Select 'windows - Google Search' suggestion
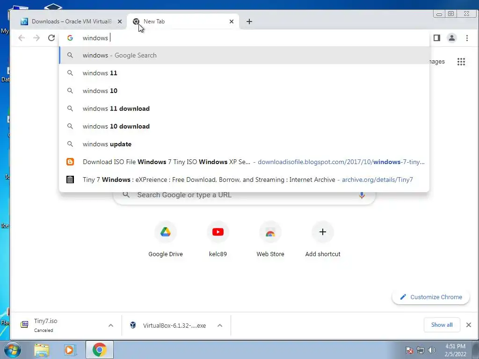This screenshot has width=479, height=359. point(244,55)
